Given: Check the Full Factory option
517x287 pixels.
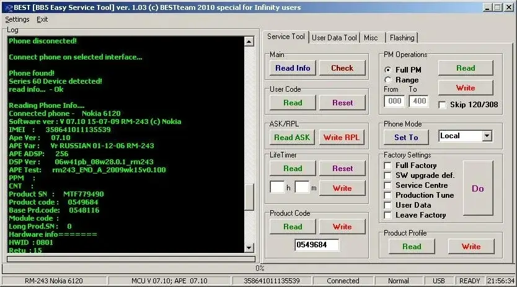Looking at the screenshot, I should [388, 166].
